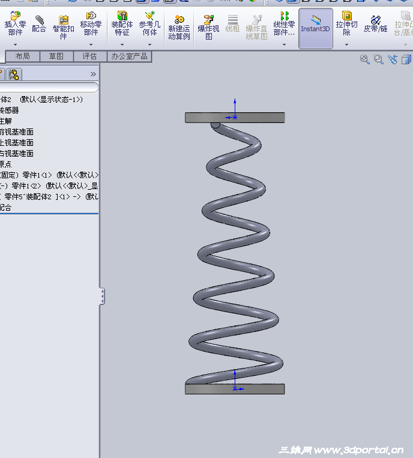
Task: Click the feature tree filter field
Action: pyautogui.click(x=49, y=87)
